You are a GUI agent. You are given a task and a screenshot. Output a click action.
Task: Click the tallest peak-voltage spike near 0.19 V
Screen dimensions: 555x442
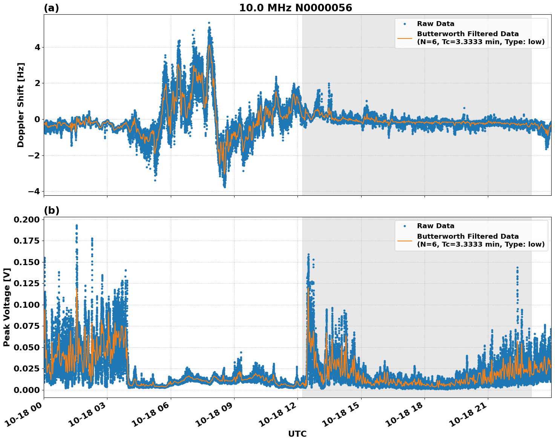[x=77, y=226]
